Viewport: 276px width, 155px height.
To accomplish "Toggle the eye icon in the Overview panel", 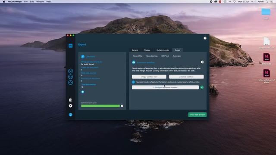I will point(82,92).
